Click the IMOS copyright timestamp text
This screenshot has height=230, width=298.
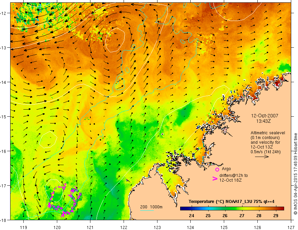(x=295, y=174)
